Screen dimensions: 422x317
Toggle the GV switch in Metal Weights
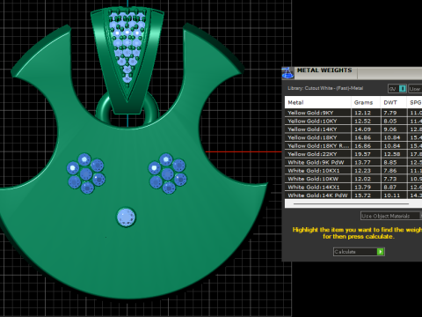tap(397, 89)
